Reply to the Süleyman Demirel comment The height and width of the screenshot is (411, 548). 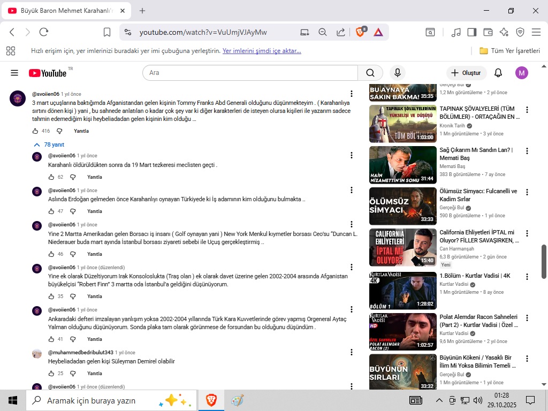click(x=94, y=374)
